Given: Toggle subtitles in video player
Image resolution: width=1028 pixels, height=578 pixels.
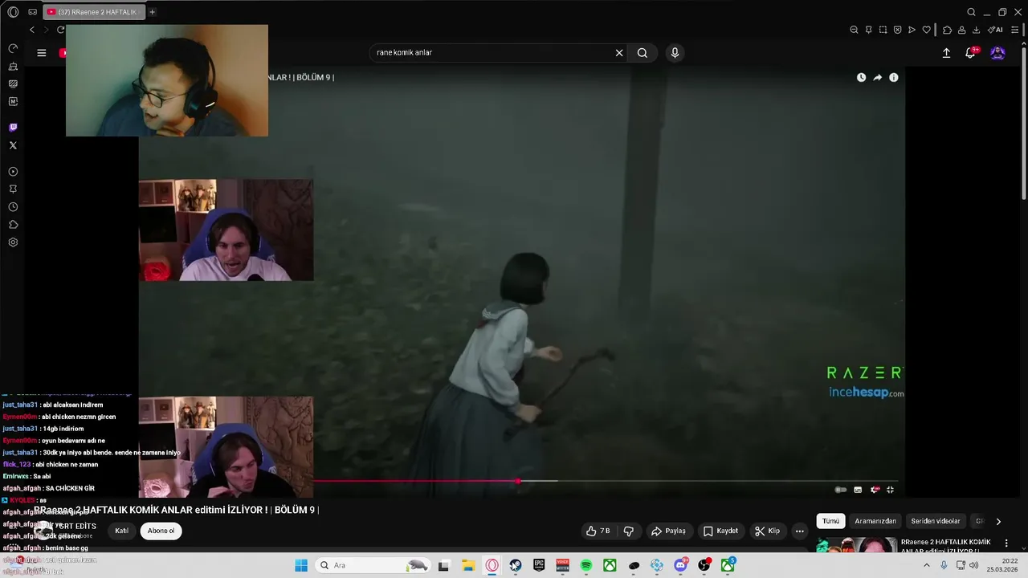Looking at the screenshot, I should pyautogui.click(x=858, y=490).
